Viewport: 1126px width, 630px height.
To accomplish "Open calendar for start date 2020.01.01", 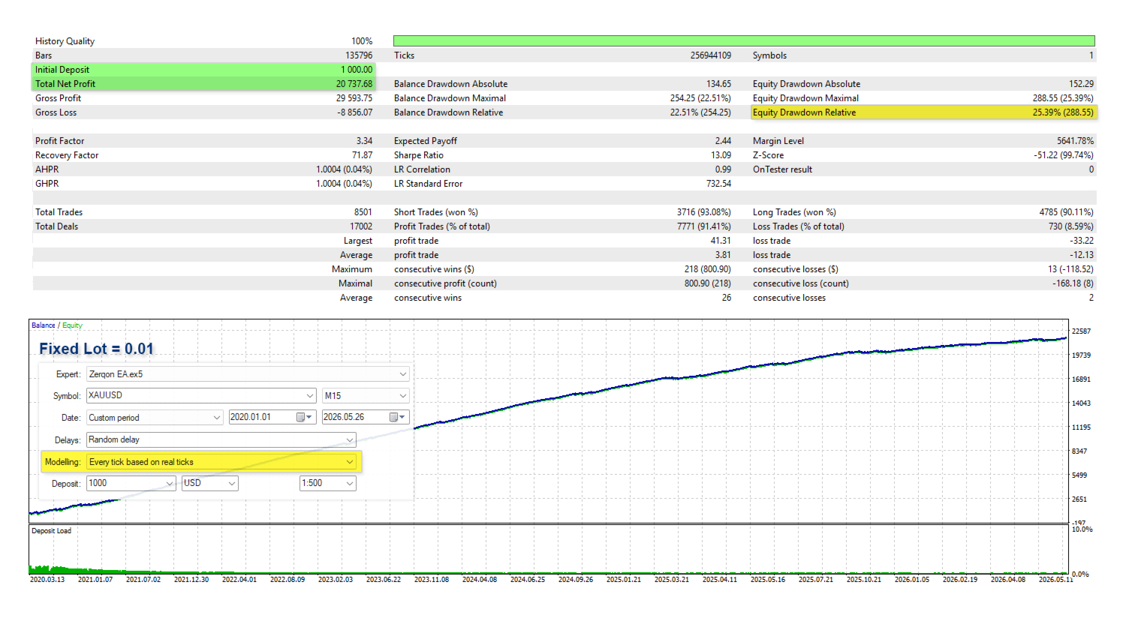I will tap(305, 417).
